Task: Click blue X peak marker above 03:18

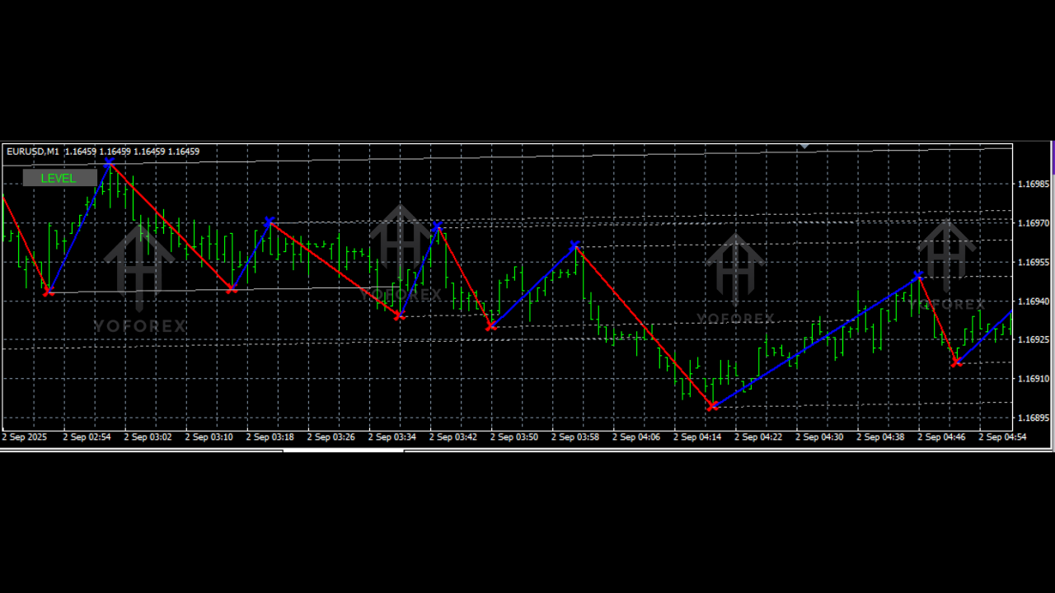Action: [269, 222]
